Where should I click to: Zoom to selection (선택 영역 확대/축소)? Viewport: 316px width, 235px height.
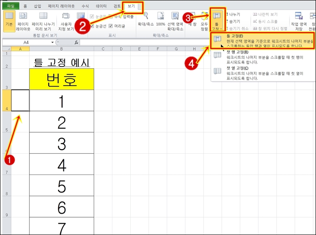175,21
